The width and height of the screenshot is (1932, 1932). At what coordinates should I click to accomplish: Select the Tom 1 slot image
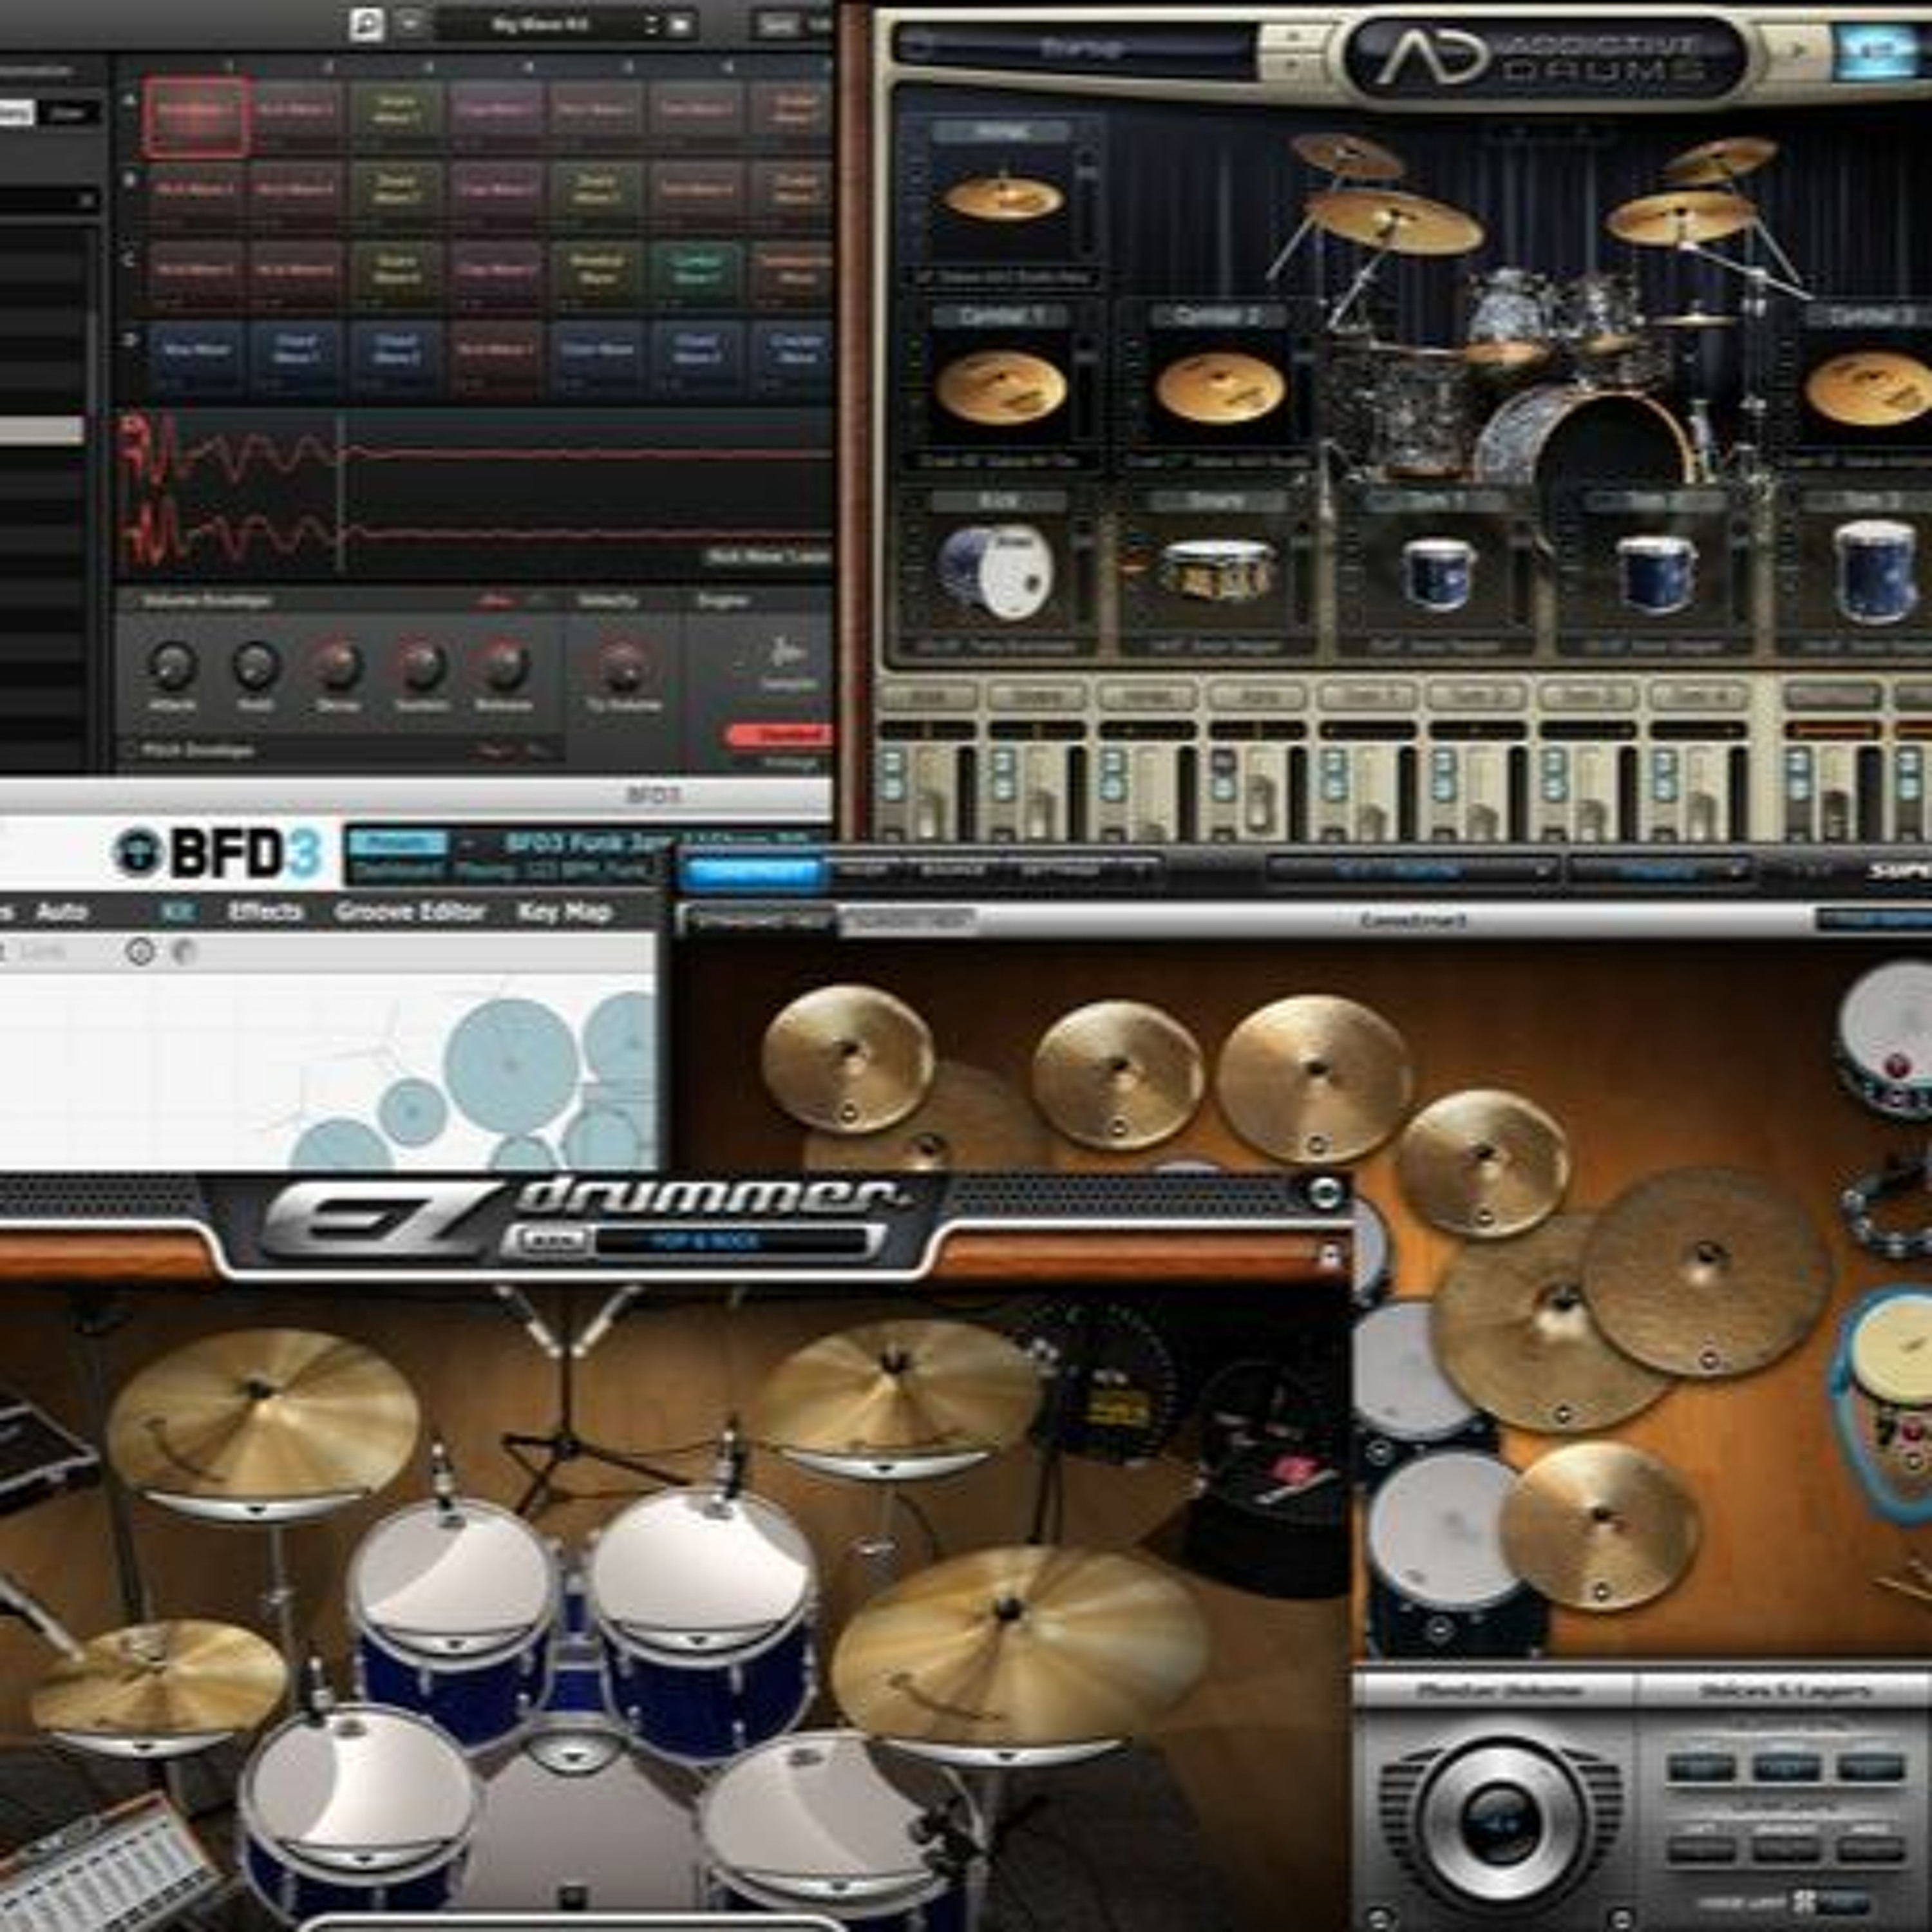coord(1438,573)
